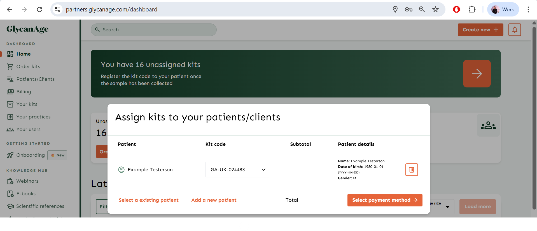The width and height of the screenshot is (537, 231).
Task: Open Patients/Clients sidebar section
Action: pos(35,79)
